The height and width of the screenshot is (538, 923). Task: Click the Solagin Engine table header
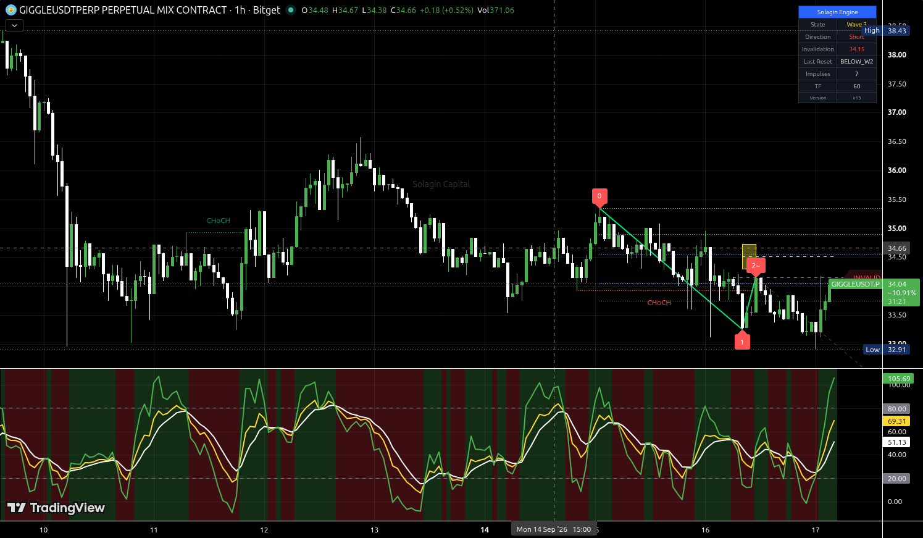(x=837, y=12)
